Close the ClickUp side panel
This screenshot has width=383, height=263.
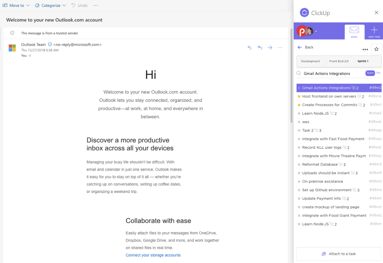(x=377, y=13)
